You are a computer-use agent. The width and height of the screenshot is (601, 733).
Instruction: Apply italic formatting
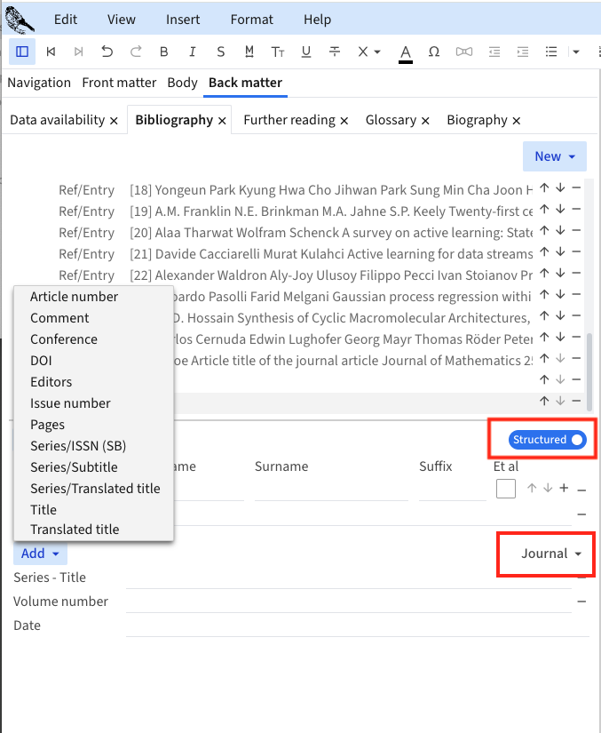coord(193,52)
